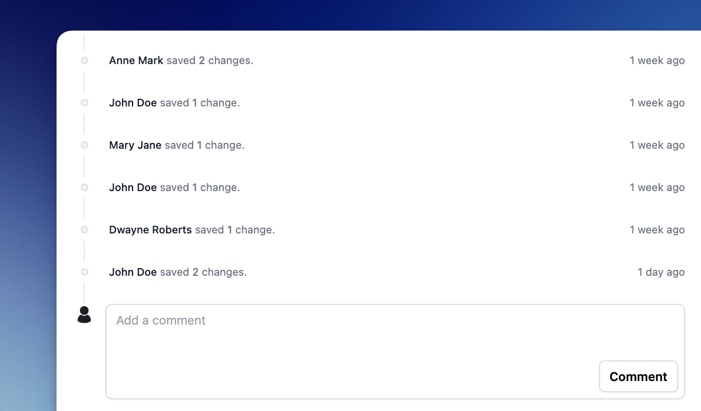This screenshot has height=411, width=701.
Task: Select the timeline dot beside Mary Jane's entry
Action: point(84,145)
